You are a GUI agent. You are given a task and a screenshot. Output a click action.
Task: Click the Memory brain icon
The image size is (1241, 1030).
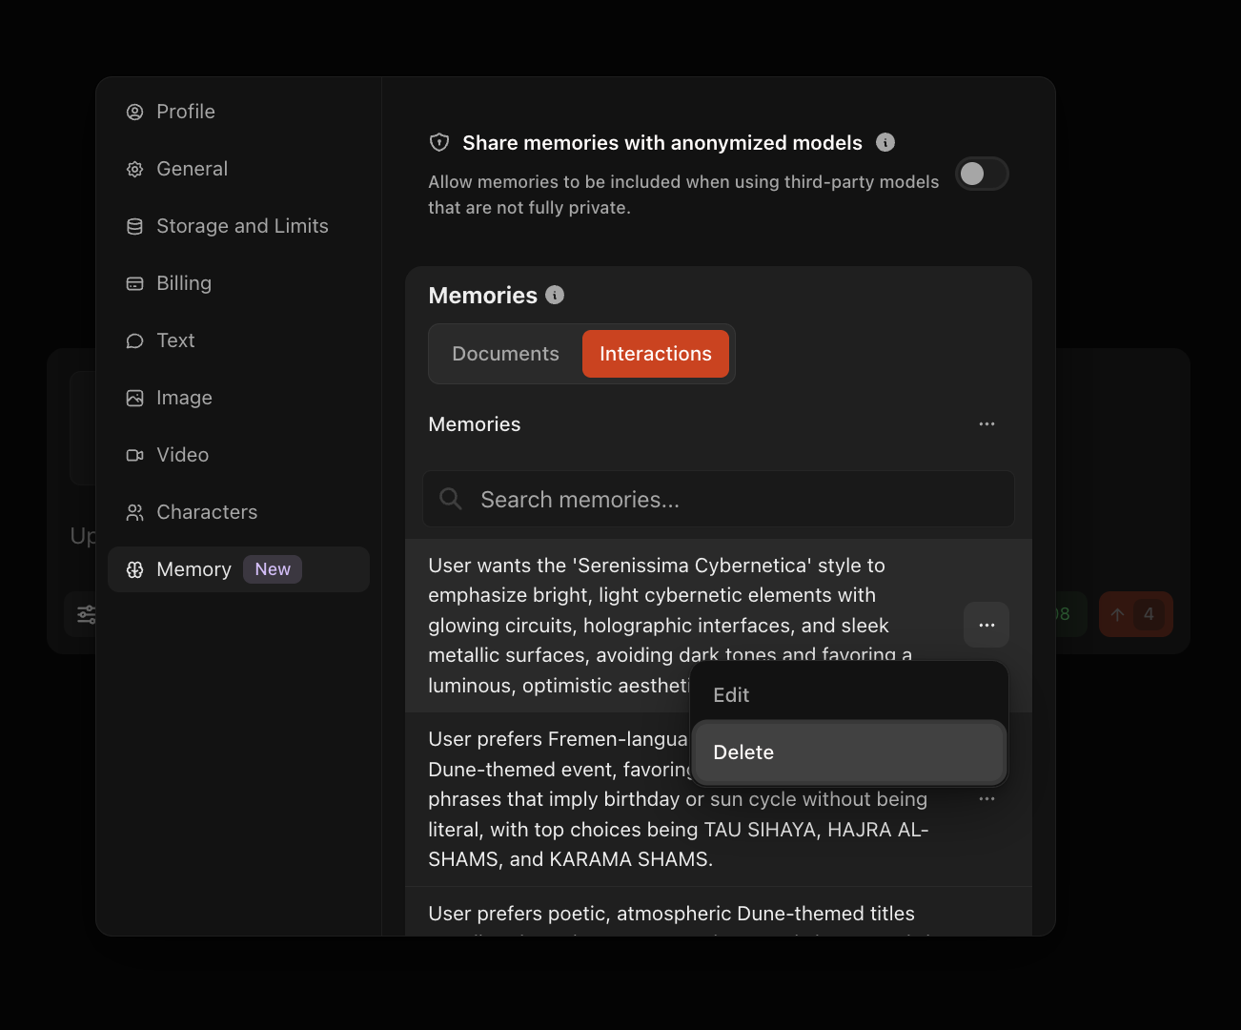point(135,569)
